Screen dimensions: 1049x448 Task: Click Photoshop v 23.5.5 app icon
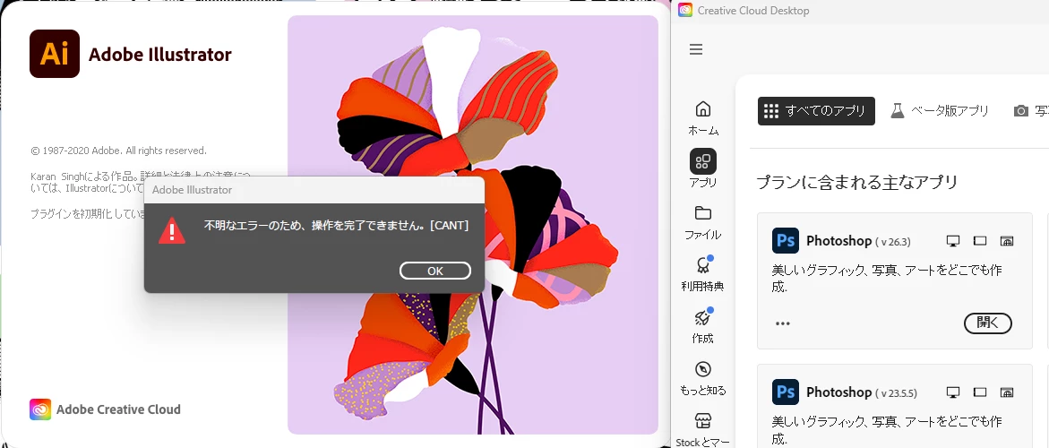(x=786, y=392)
